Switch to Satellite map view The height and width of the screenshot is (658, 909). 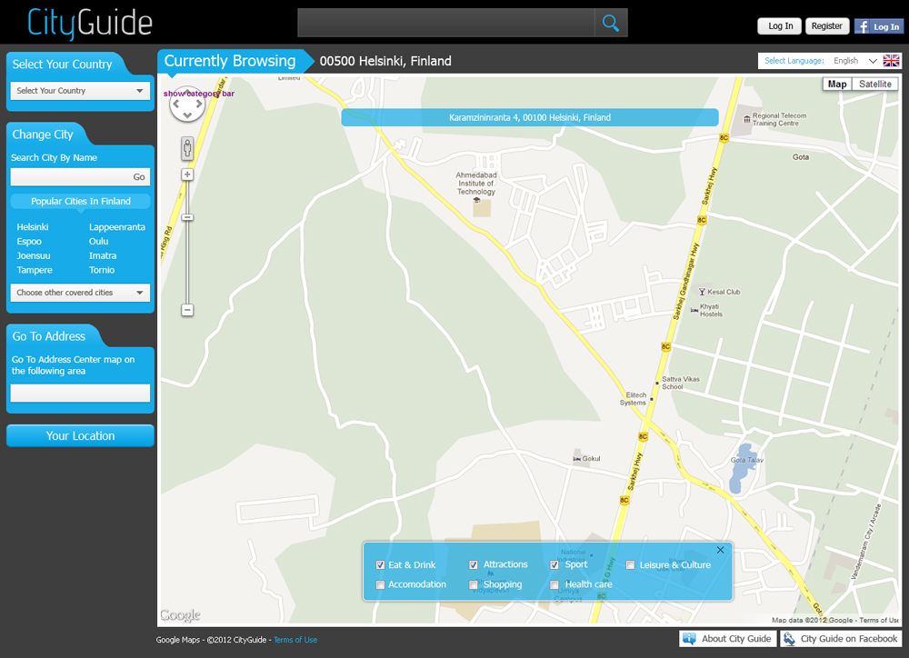click(874, 85)
